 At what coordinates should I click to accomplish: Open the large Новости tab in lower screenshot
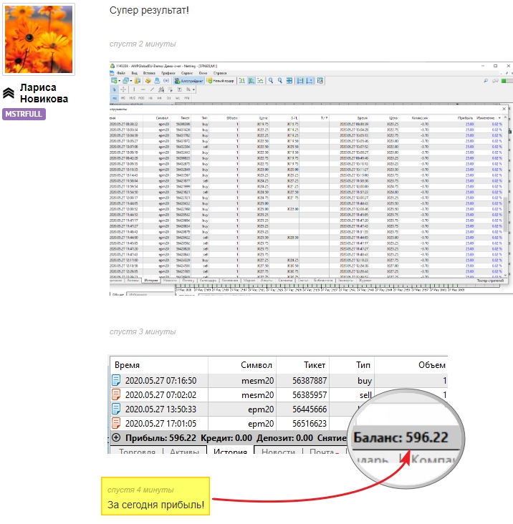(x=278, y=450)
